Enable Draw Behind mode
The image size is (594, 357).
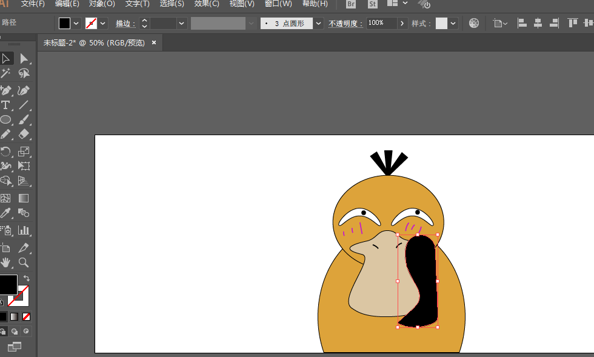coord(15,332)
